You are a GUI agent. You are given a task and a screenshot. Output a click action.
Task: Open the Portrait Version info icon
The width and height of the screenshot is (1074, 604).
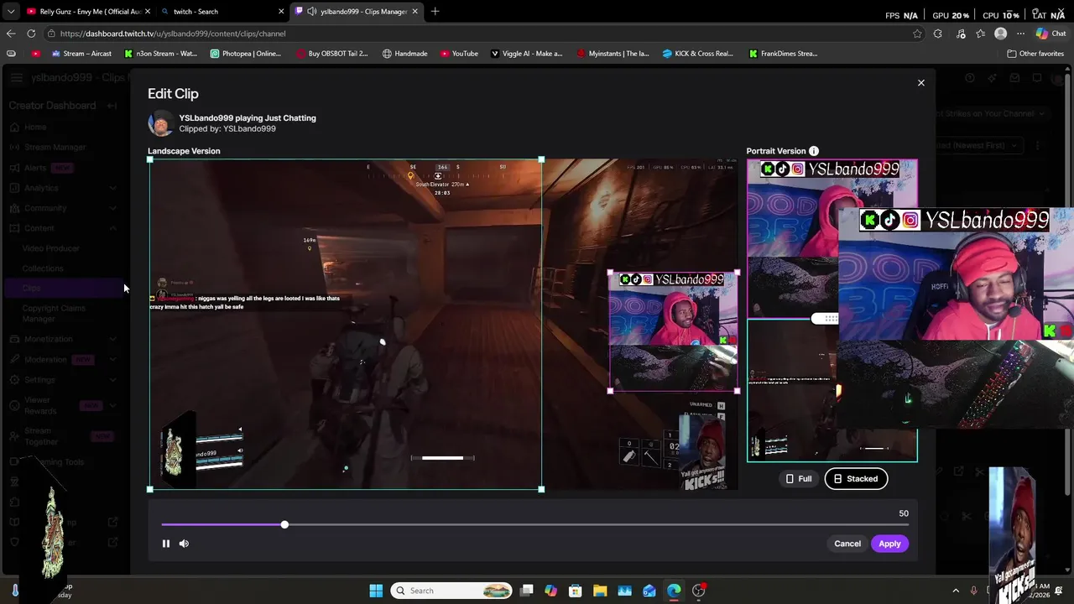point(813,151)
